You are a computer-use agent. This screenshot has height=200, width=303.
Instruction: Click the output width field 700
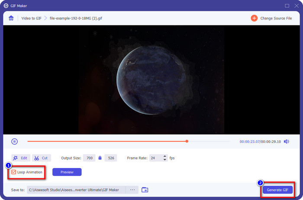tap(89, 158)
